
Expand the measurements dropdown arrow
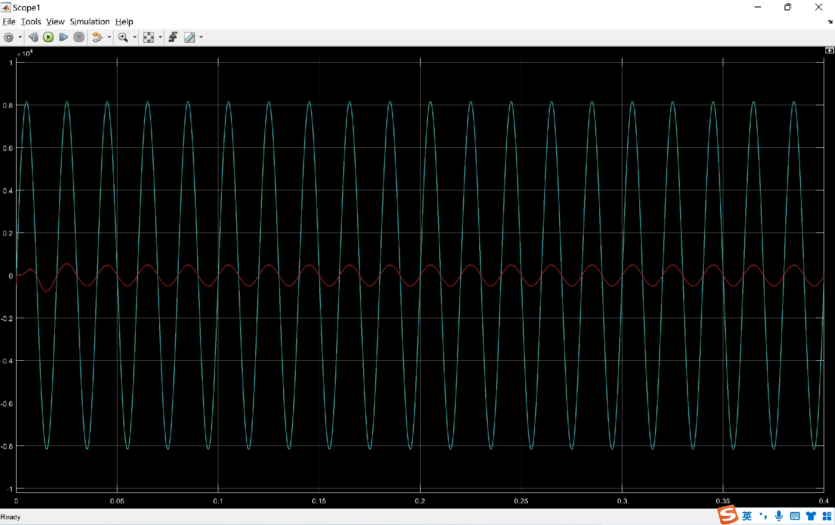coord(201,37)
